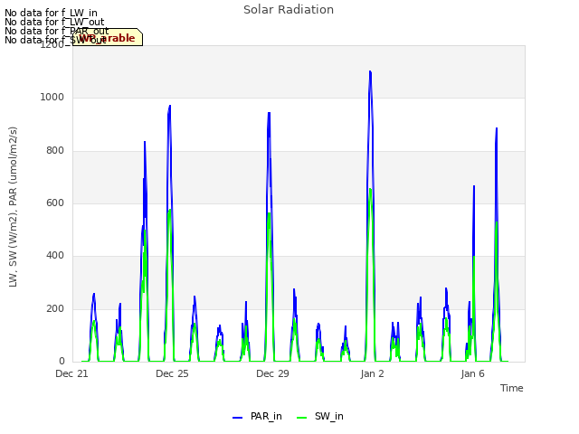Click the Dec 29 x-axis label

click(x=272, y=373)
